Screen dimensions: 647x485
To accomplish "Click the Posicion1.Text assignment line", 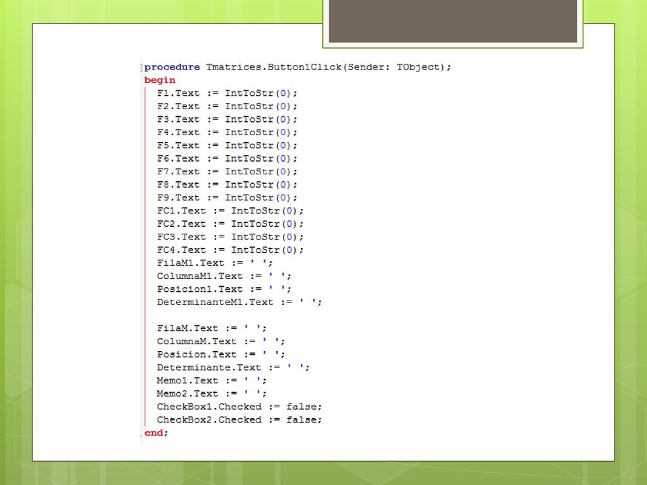I will click(x=224, y=289).
